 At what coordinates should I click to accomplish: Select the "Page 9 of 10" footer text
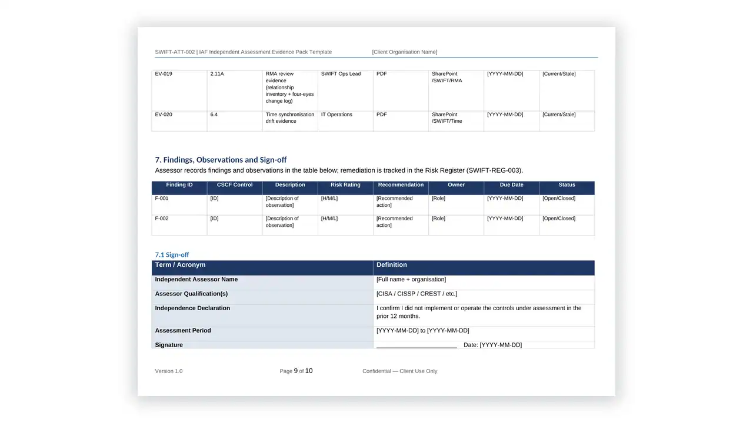point(296,371)
